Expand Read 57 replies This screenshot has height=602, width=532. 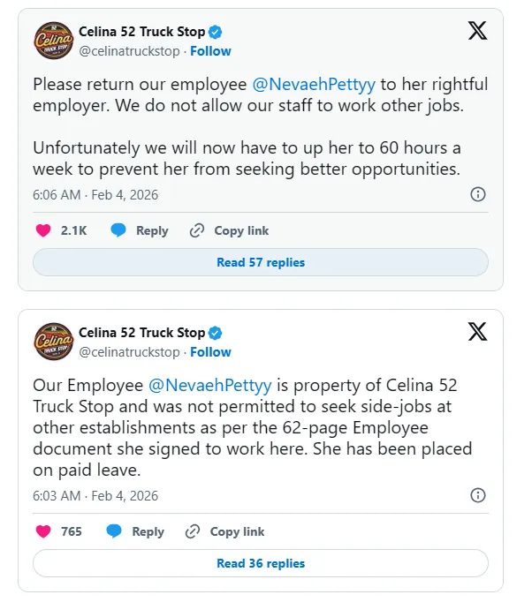click(261, 262)
